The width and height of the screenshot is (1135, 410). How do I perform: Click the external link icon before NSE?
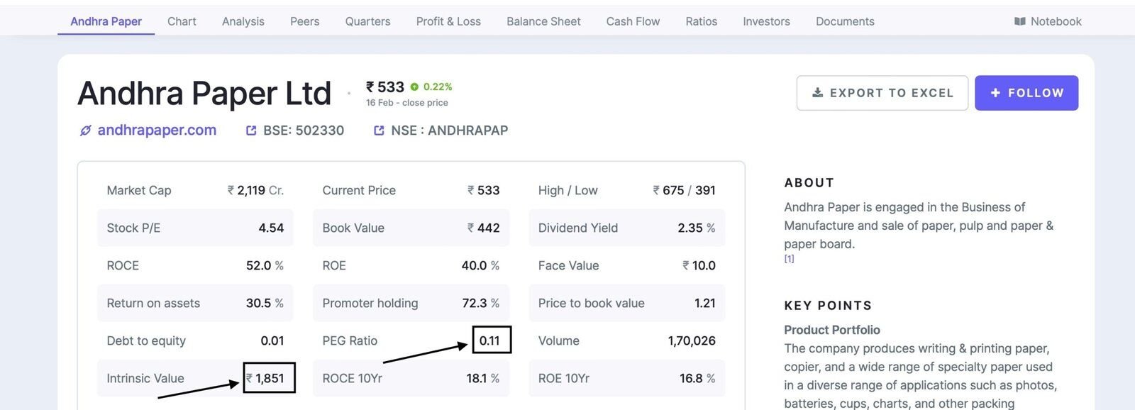point(379,131)
